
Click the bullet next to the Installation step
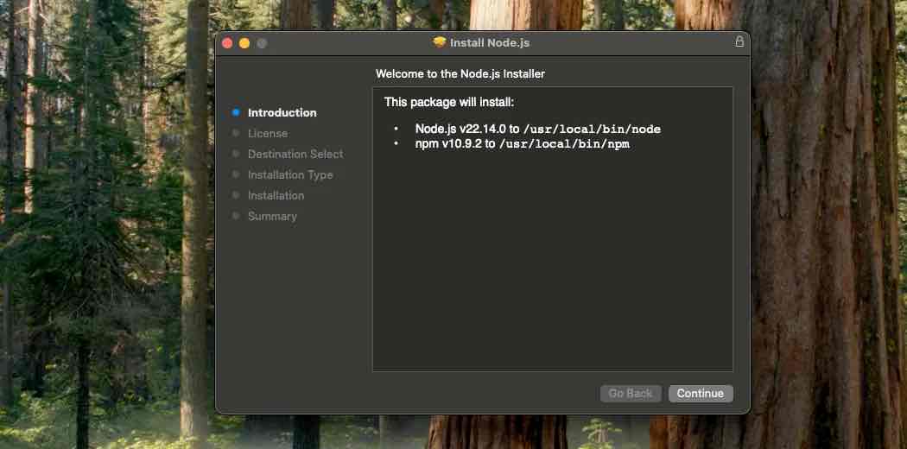[x=236, y=196]
